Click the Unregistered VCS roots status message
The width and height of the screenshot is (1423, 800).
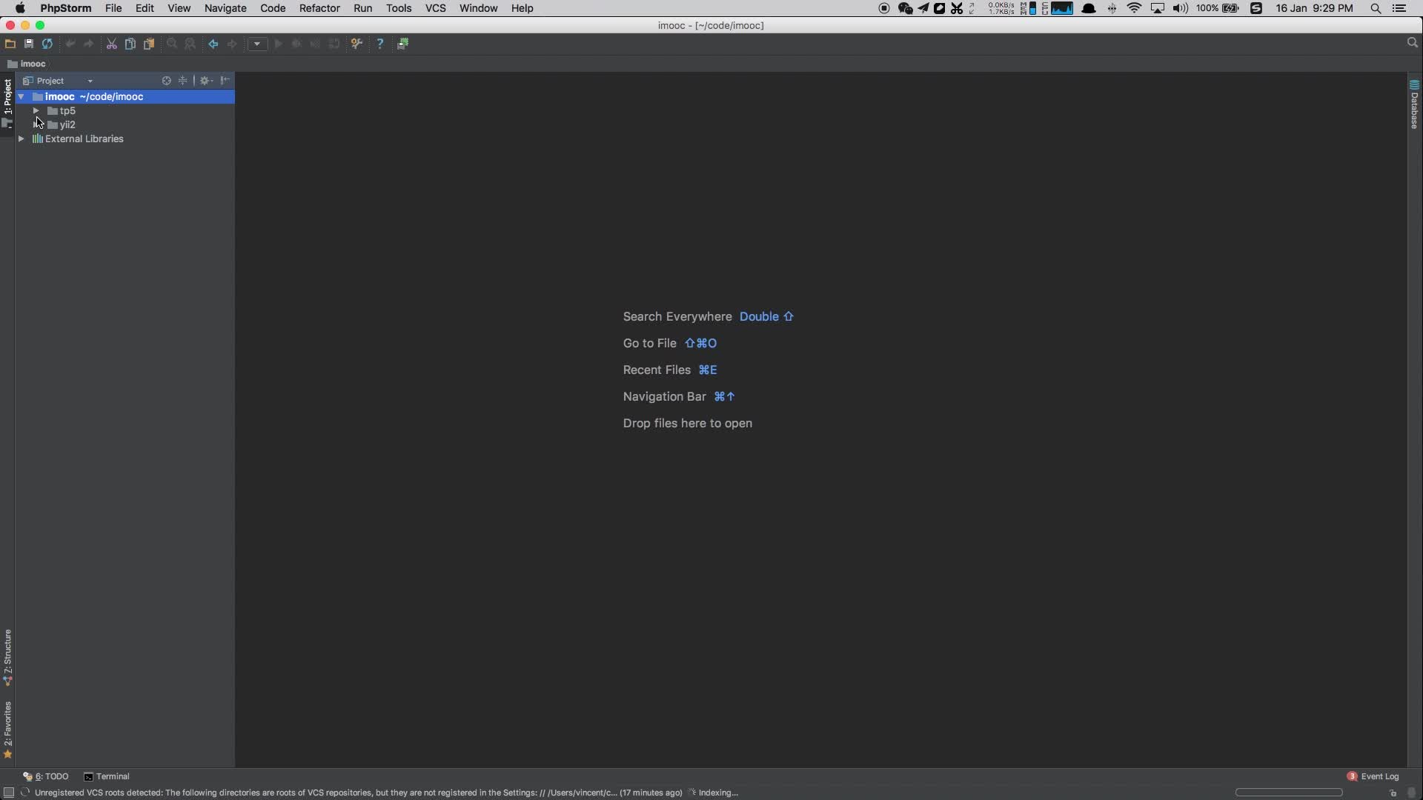pos(359,793)
